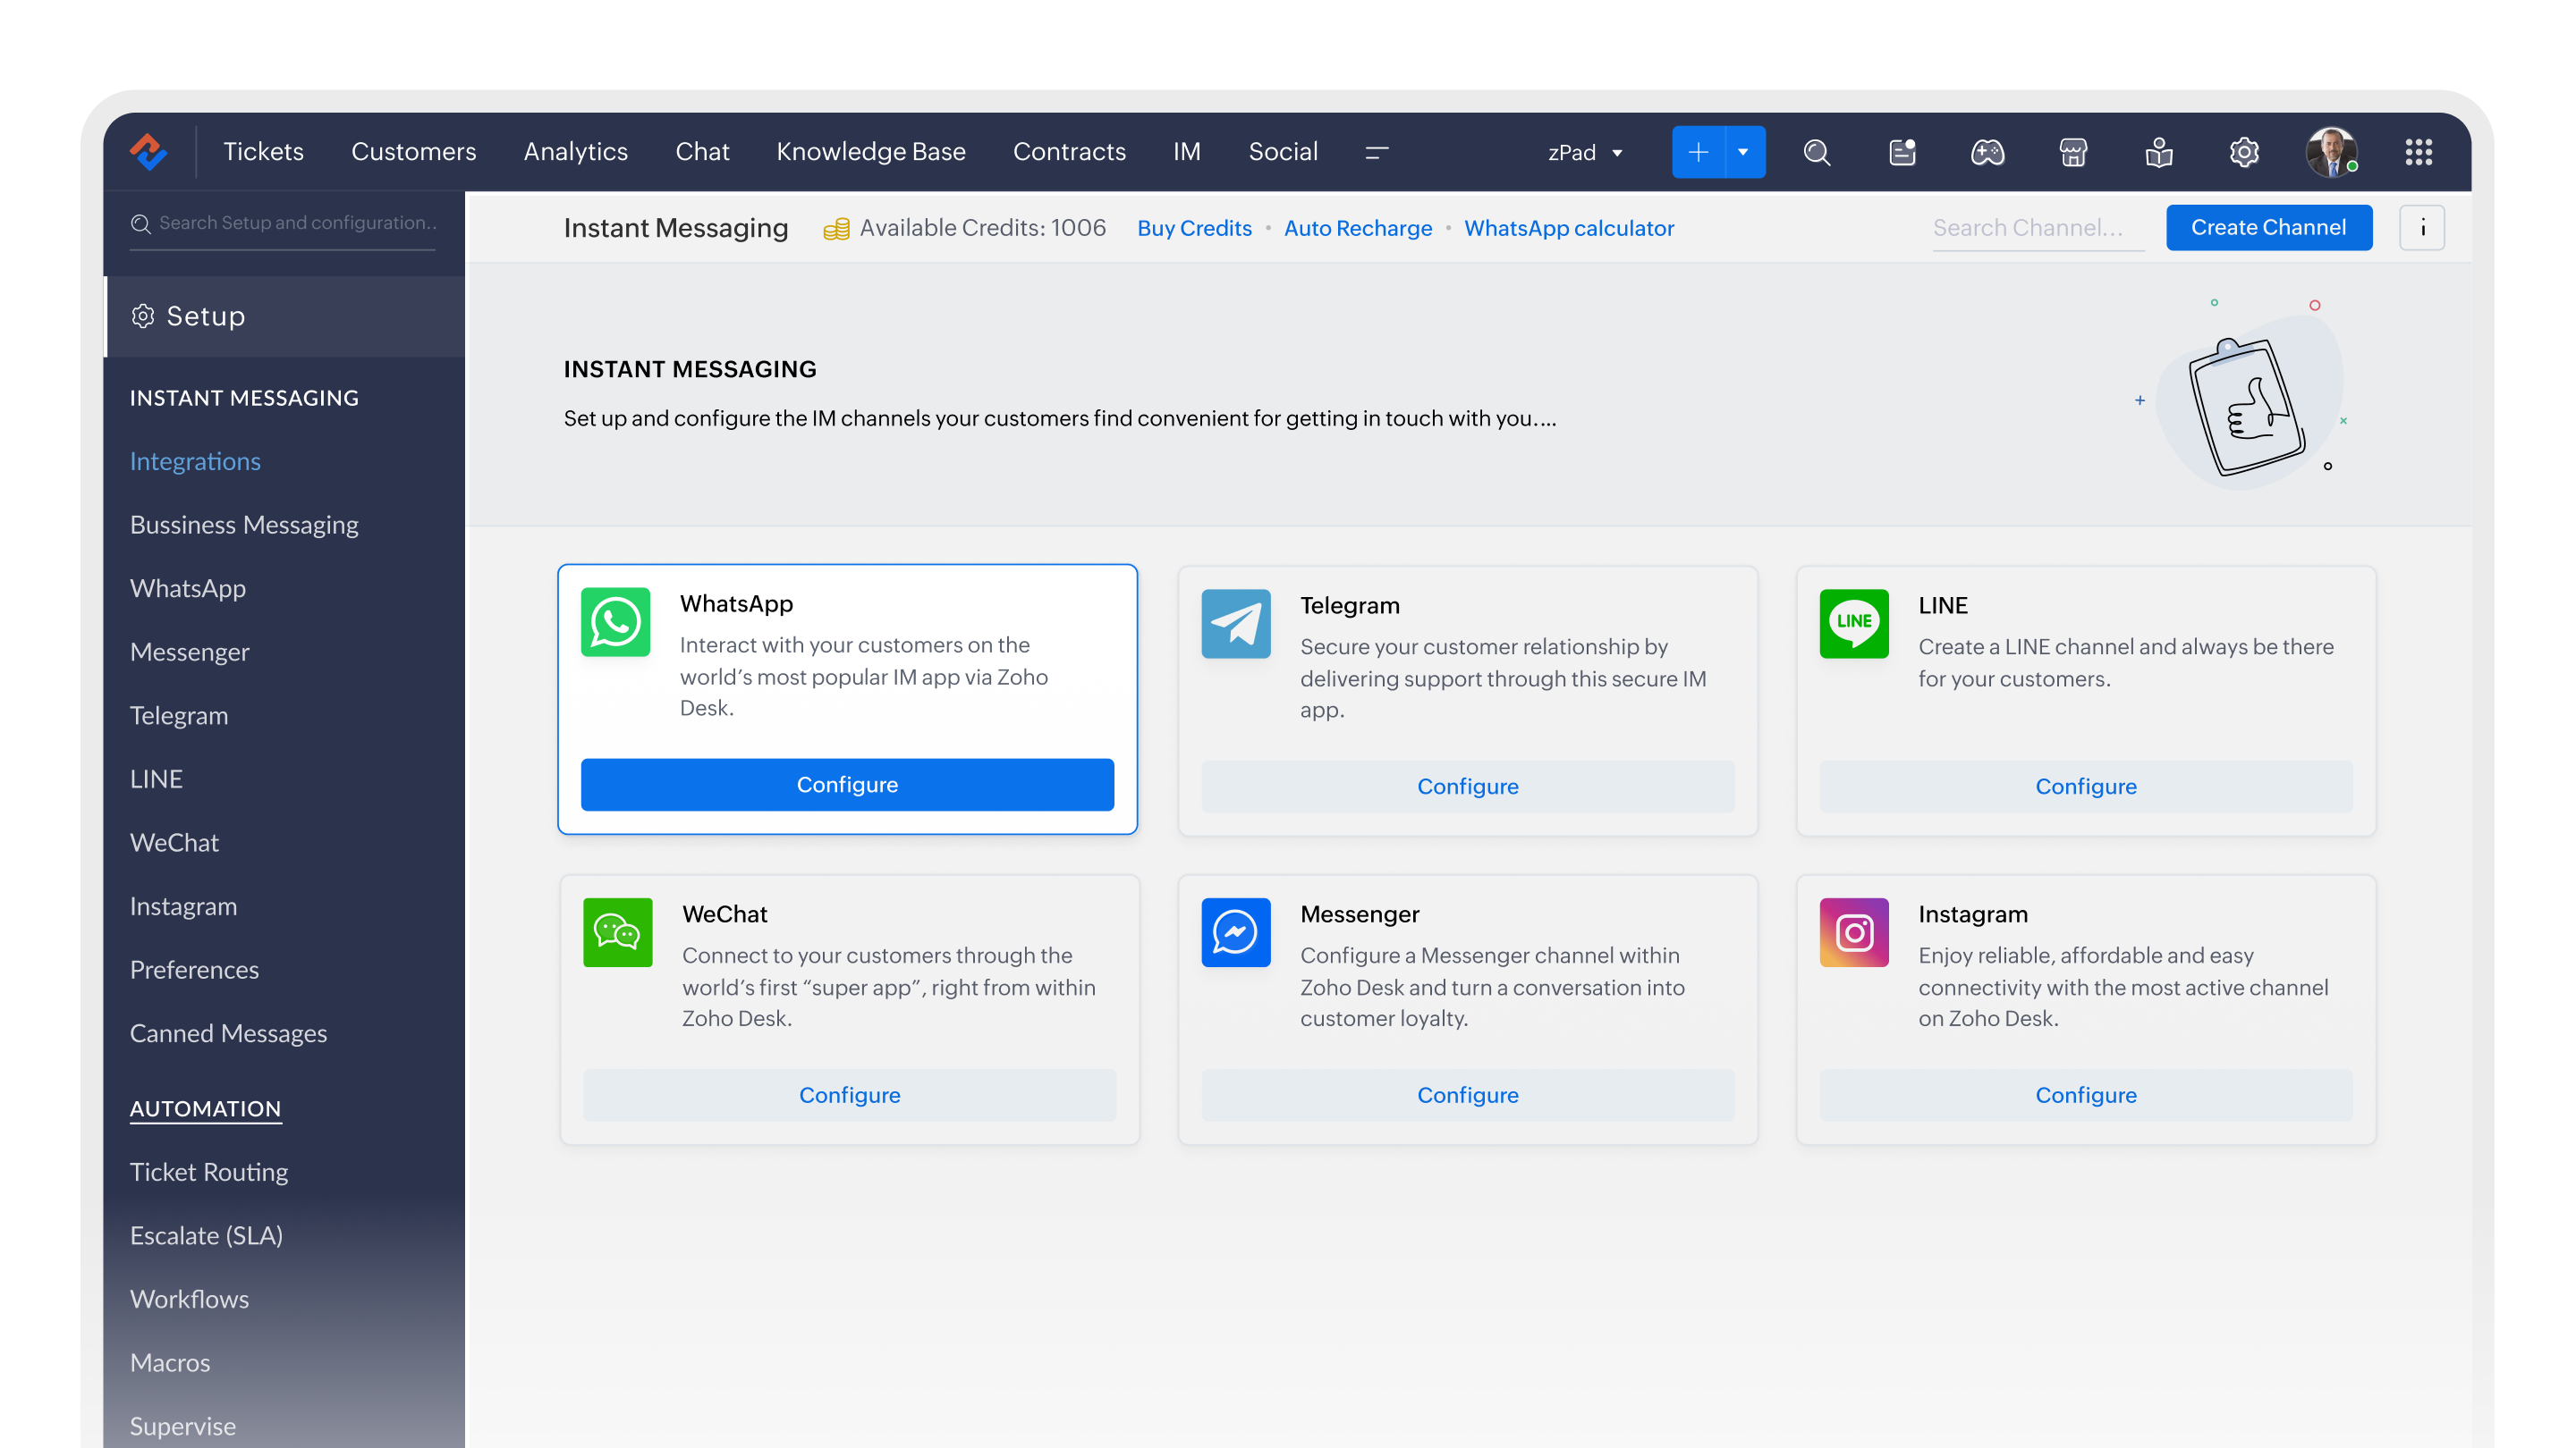Open the Customers tab
This screenshot has width=2576, height=1448.
(x=413, y=152)
